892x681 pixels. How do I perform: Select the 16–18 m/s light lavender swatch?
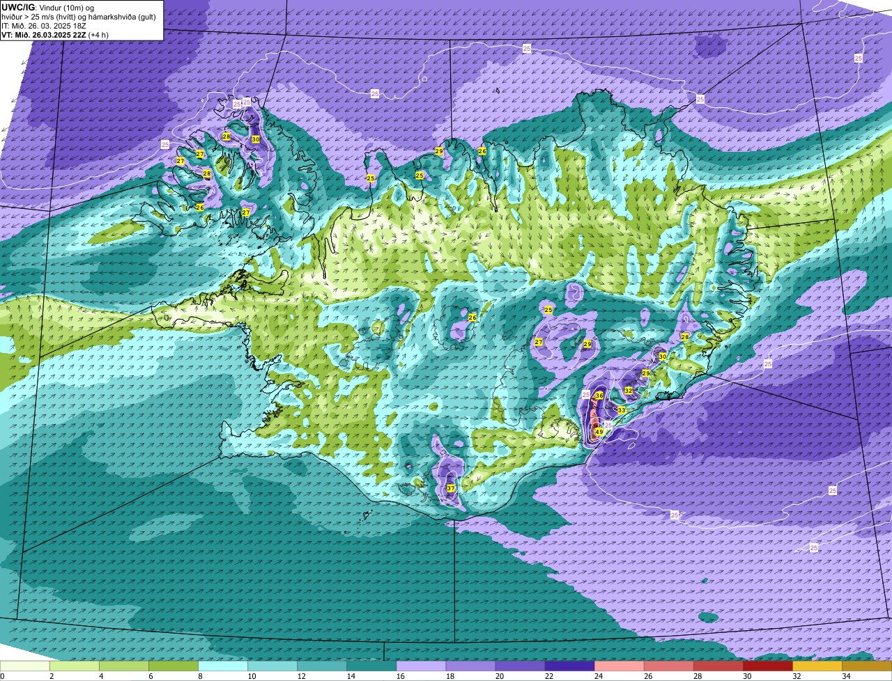pos(421,666)
